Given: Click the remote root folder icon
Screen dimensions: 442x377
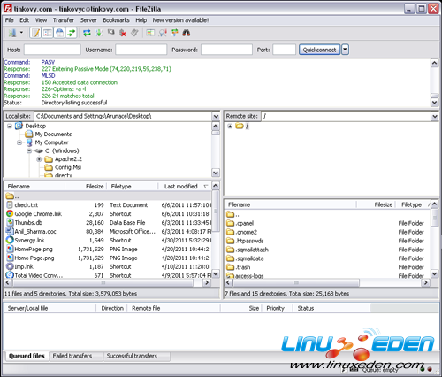Looking at the screenshot, I should click(240, 126).
